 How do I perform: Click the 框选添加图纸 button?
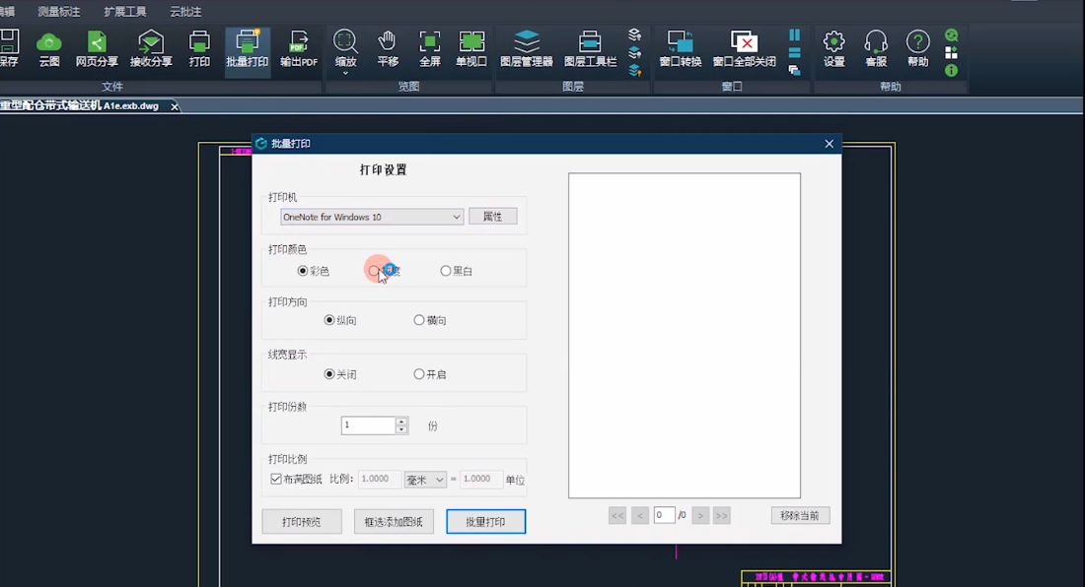pos(394,522)
